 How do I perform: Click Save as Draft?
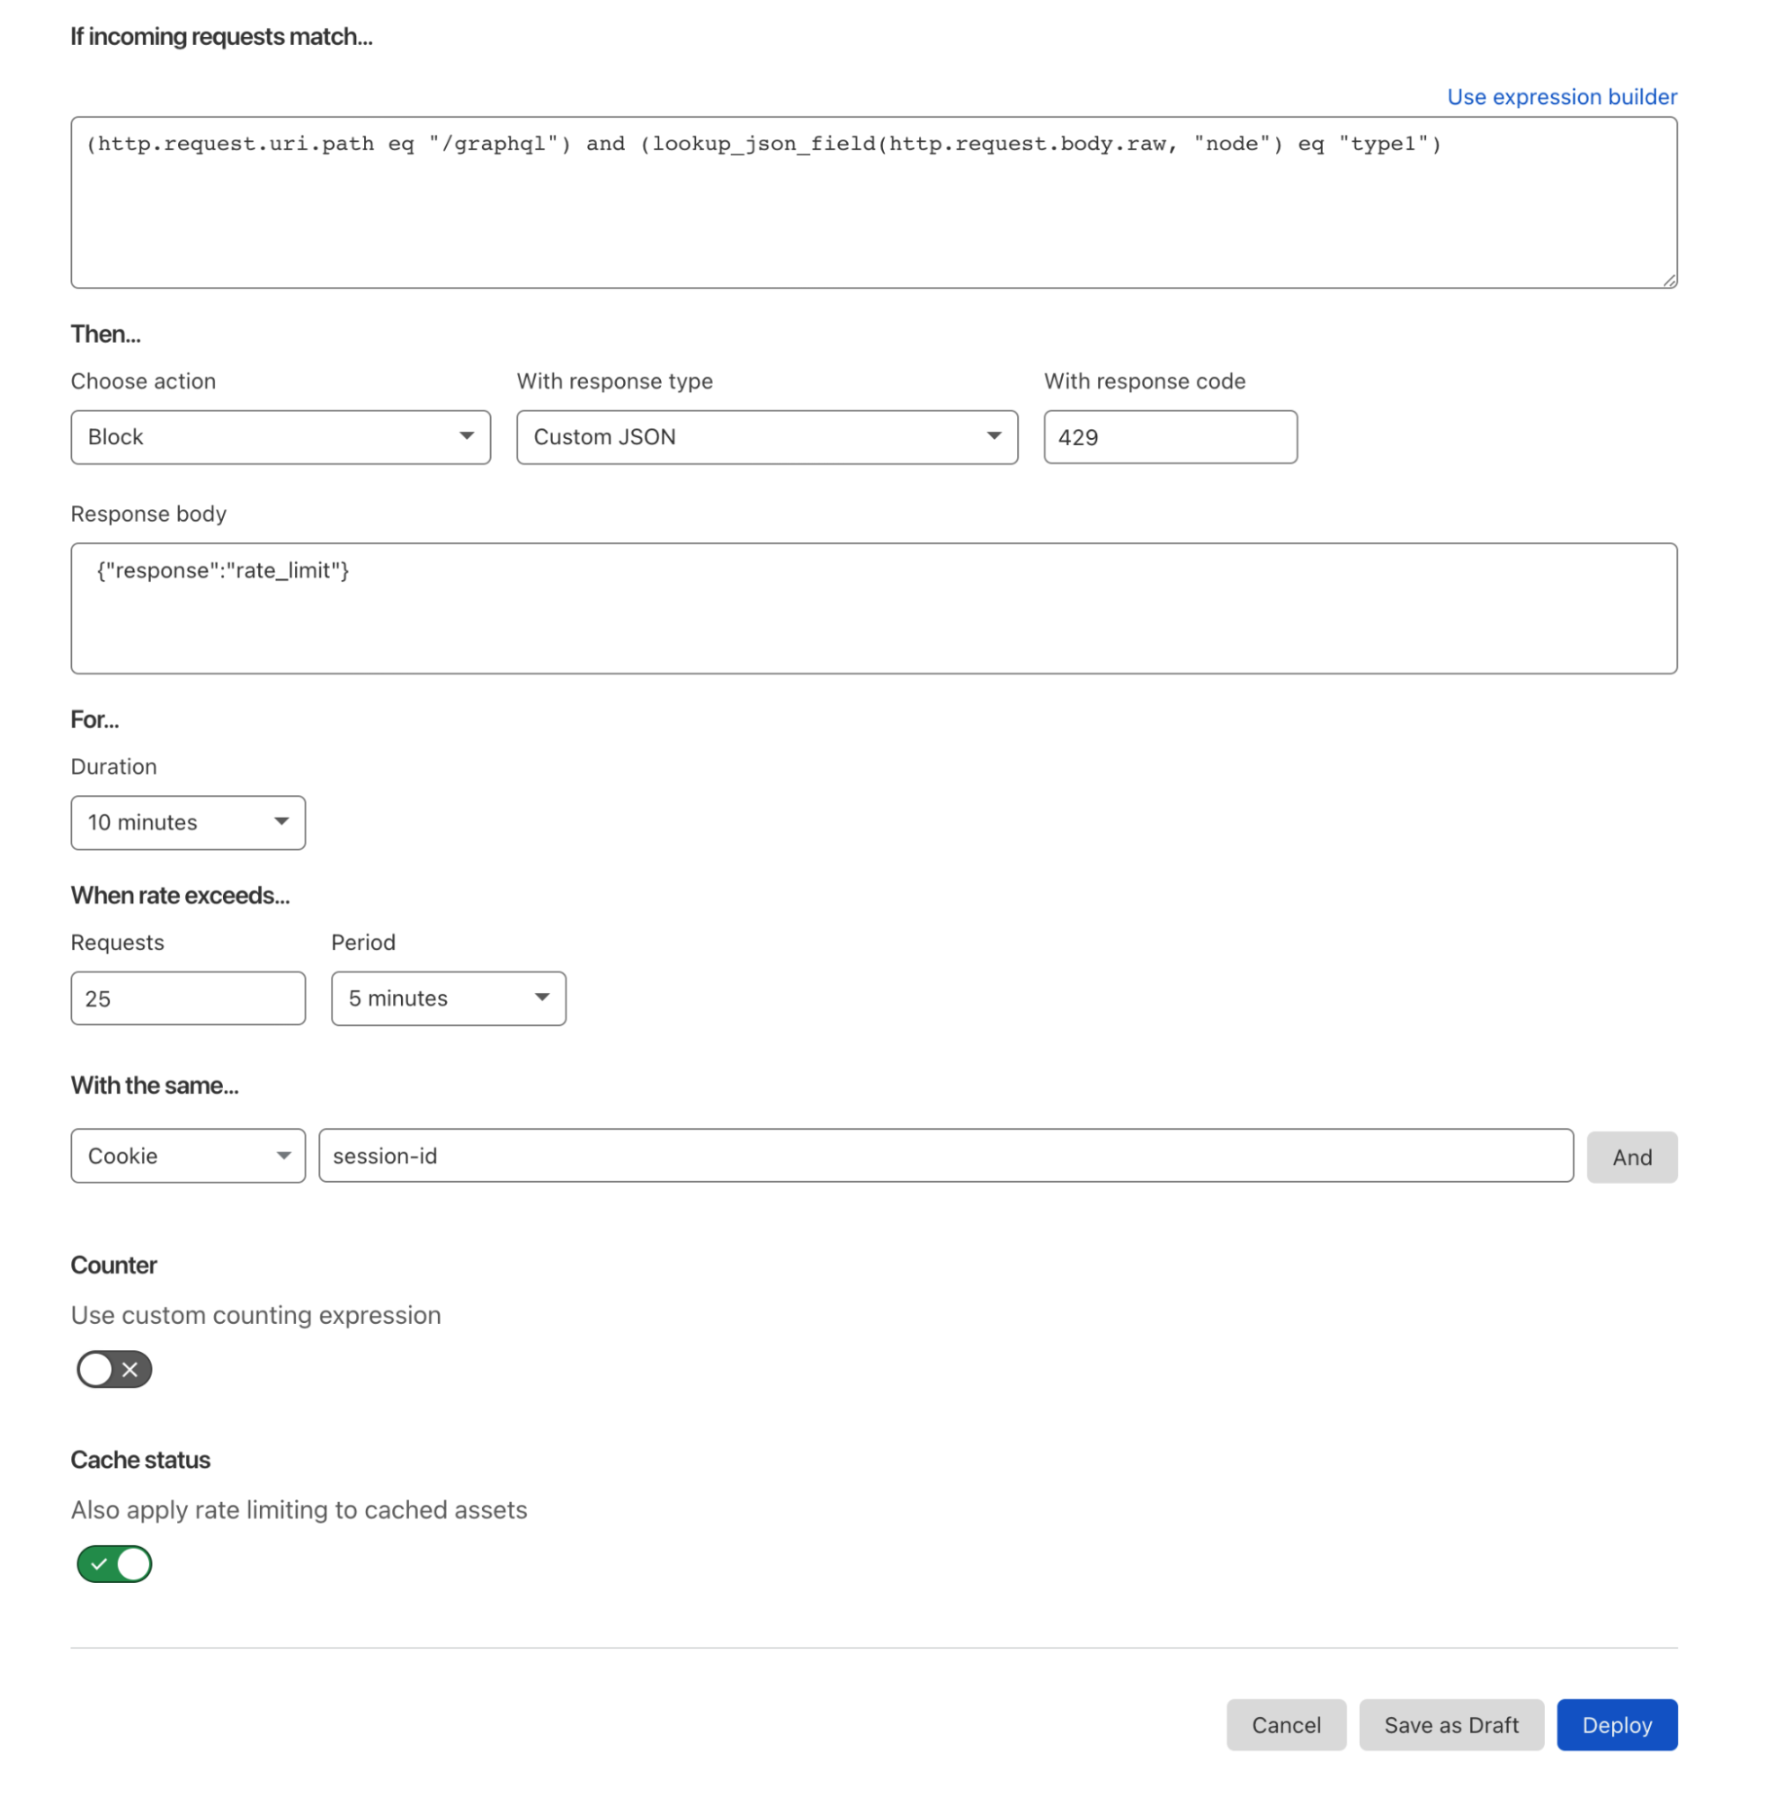click(1451, 1725)
